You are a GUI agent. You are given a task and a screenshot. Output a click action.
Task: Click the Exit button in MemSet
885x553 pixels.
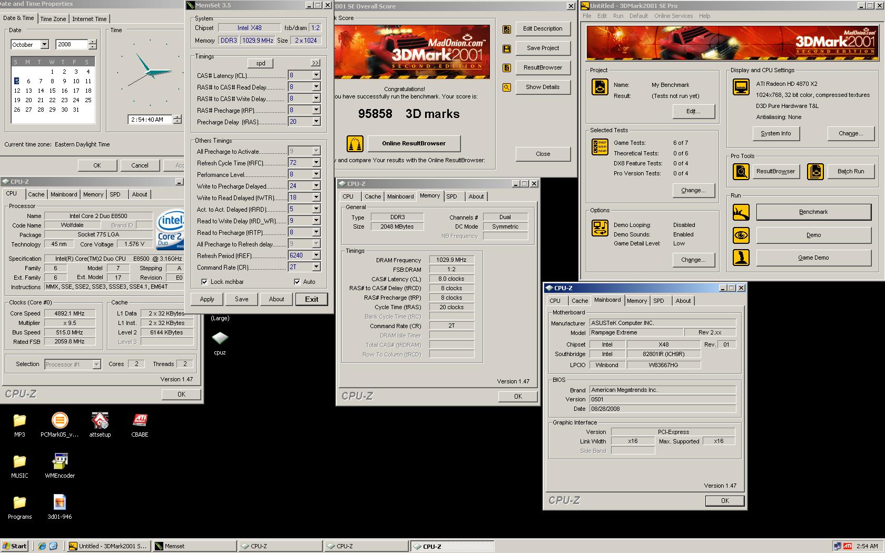[311, 299]
